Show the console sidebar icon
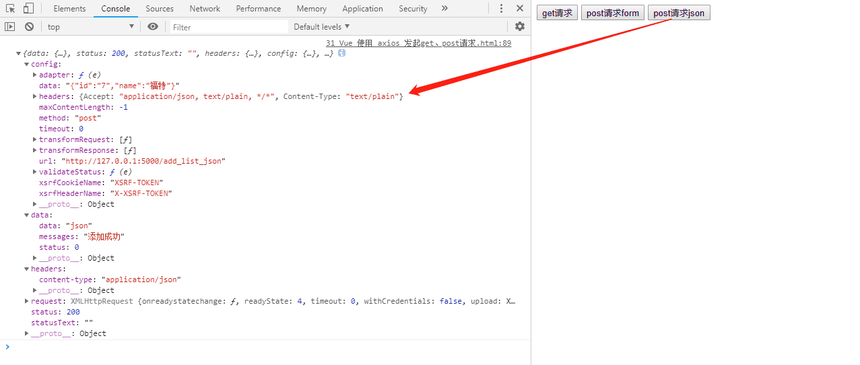Screen dimensions: 860x365 (x=9, y=26)
